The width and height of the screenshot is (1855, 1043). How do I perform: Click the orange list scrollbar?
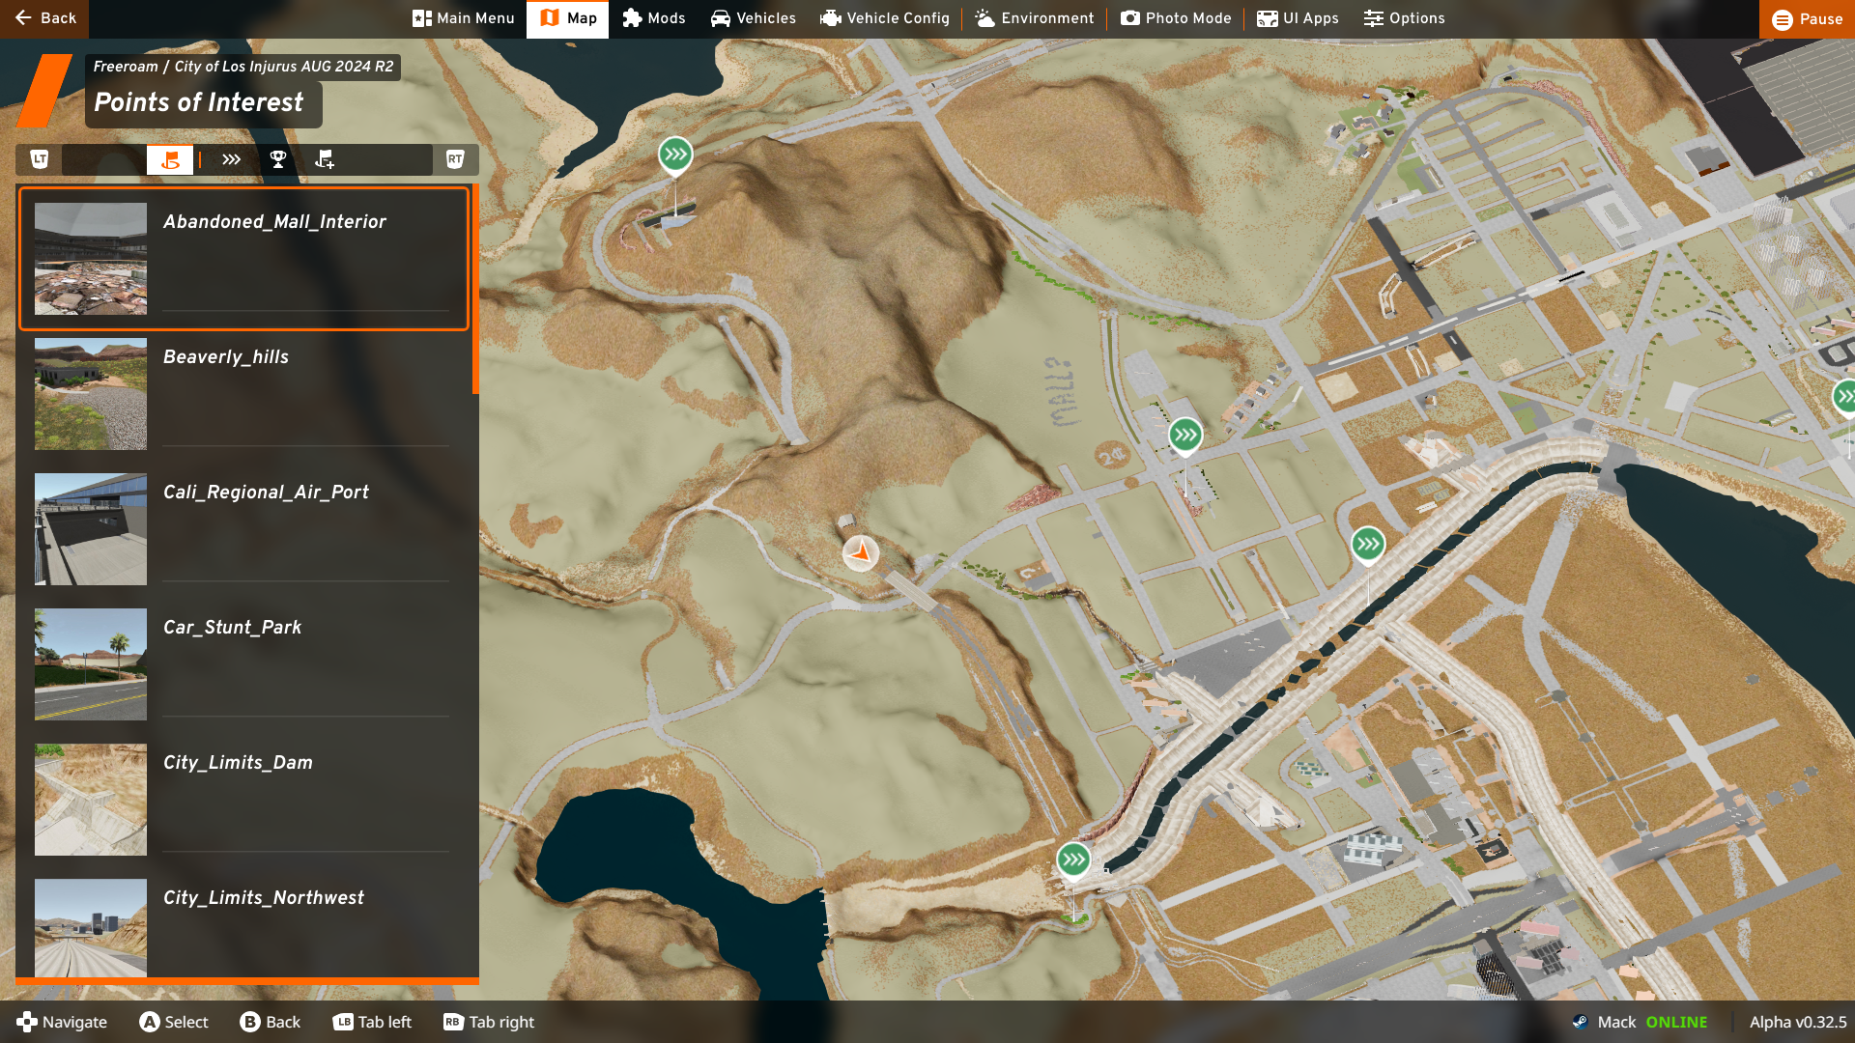(x=475, y=290)
